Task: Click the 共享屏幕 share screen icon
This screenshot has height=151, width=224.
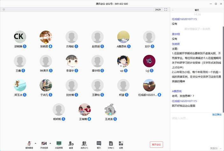Action: click(59, 144)
